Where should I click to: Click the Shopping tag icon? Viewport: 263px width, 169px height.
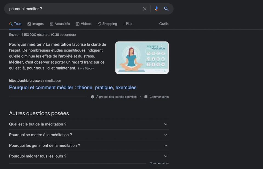click(x=99, y=24)
